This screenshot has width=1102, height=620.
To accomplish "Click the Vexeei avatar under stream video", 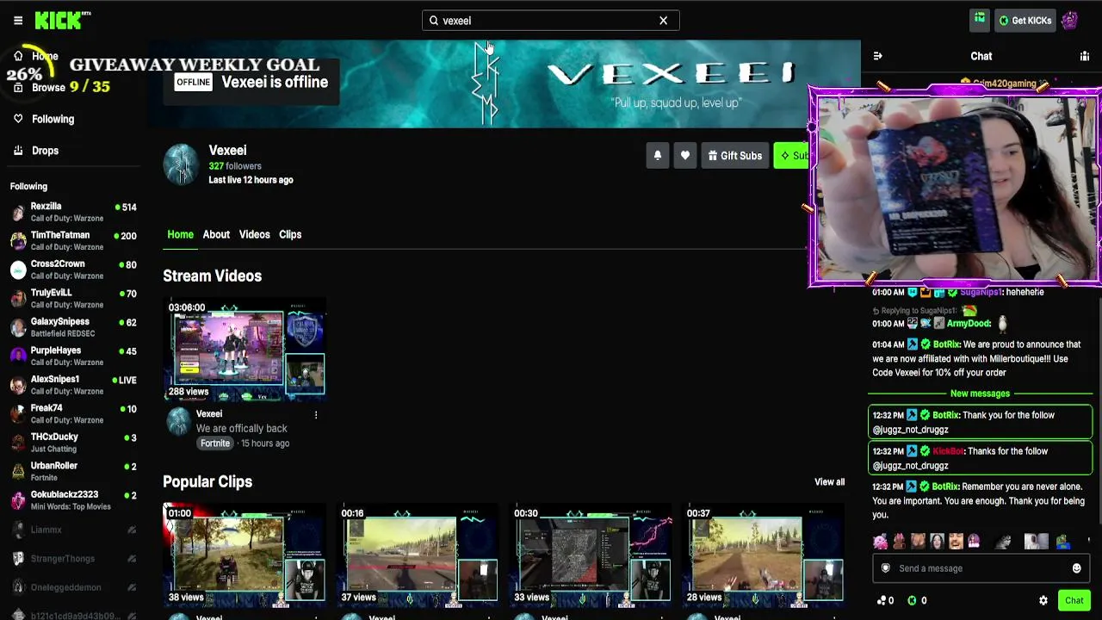I will coord(178,422).
